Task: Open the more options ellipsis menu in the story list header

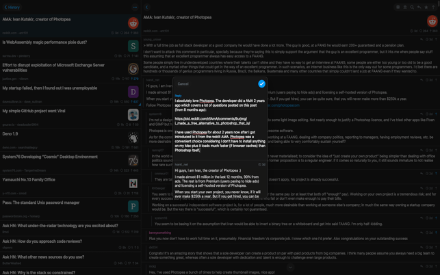Action: coord(135,8)
